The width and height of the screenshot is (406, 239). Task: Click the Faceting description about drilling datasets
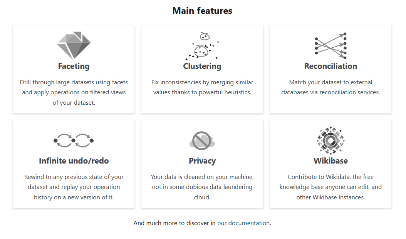(74, 92)
